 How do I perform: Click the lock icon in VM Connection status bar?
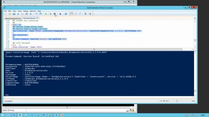coord(133,110)
